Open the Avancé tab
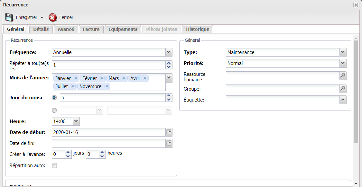This screenshot has height=187, width=362. (66, 29)
